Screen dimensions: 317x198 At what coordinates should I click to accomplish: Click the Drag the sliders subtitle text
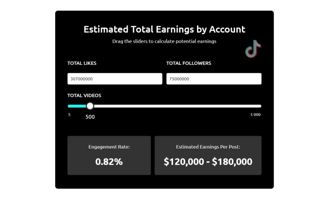(164, 41)
